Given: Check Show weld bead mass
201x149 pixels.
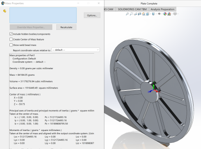Looking at the screenshot, I should coord(11,45).
